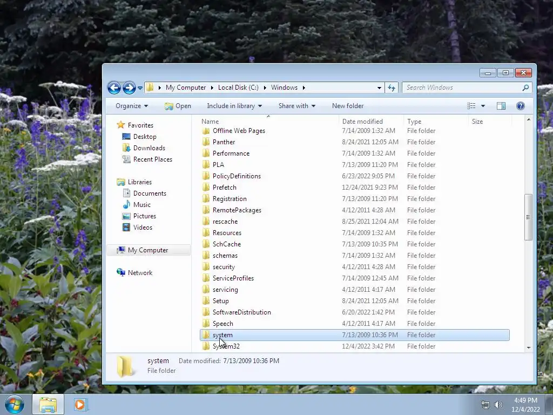Click the Refresh button in address bar
The image size is (553, 415).
coord(392,88)
